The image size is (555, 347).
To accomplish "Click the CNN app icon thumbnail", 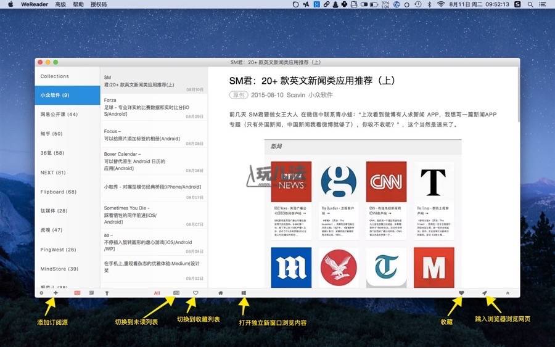I will [386, 181].
